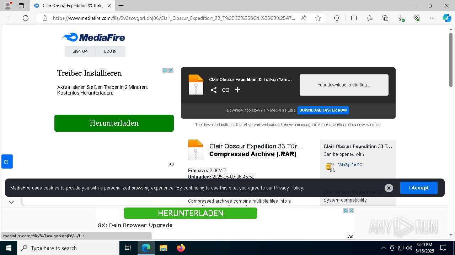This screenshot has height=255, width=455.
Task: Click the blue accessibility side widget
Action: coord(7,161)
